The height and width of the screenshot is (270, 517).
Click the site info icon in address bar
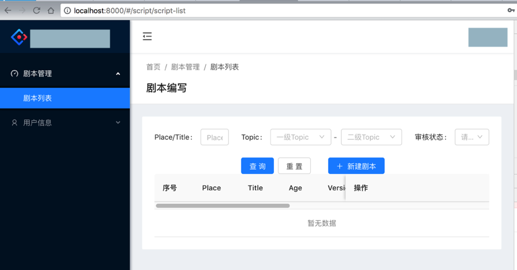coord(67,10)
